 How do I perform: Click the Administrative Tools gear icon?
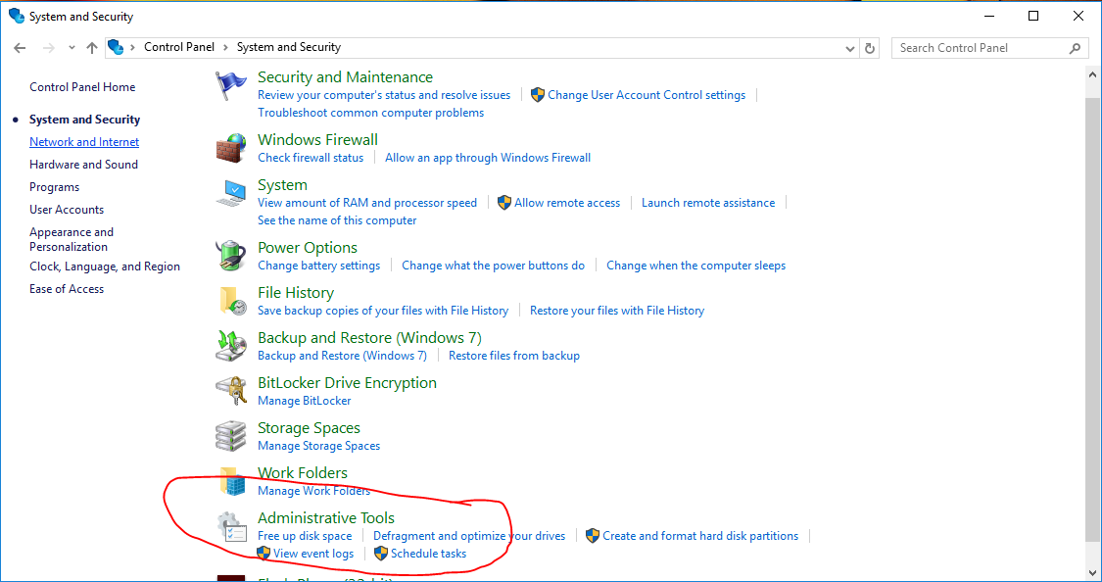tap(231, 527)
